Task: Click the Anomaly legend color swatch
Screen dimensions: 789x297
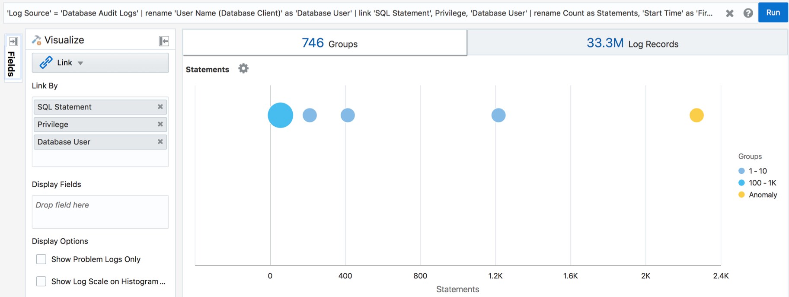Action: (741, 195)
